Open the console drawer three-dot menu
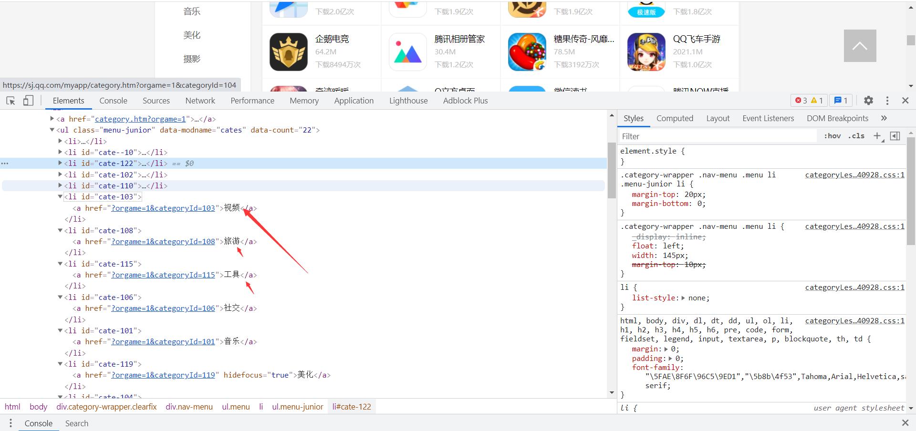916x431 pixels. pos(10,423)
